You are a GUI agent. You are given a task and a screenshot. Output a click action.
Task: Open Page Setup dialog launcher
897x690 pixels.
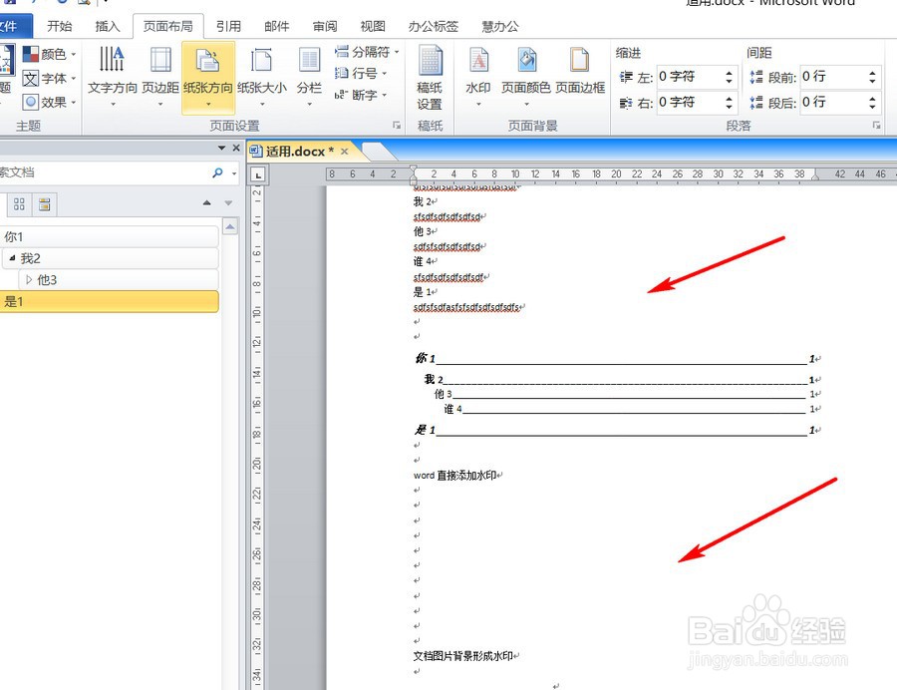coord(397,126)
